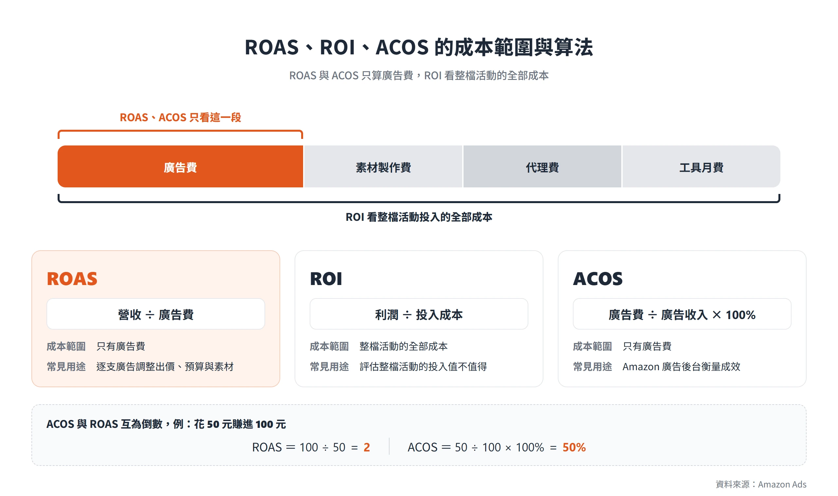The image size is (838, 496).
Task: Click the orange ROAS result '2'
Action: pos(367,447)
